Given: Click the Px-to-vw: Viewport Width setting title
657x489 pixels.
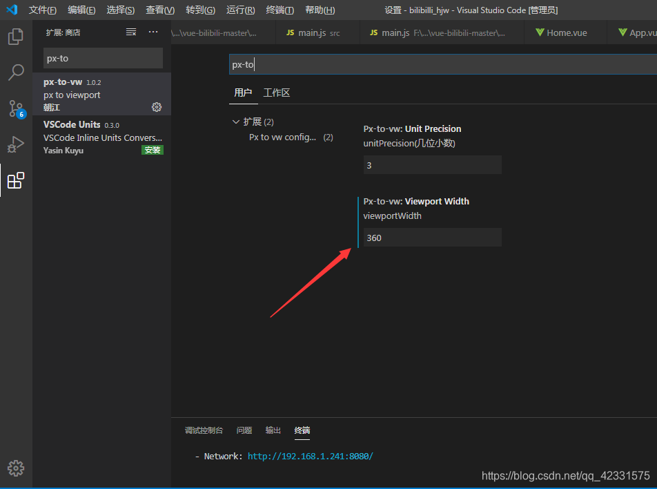Looking at the screenshot, I should point(416,201).
